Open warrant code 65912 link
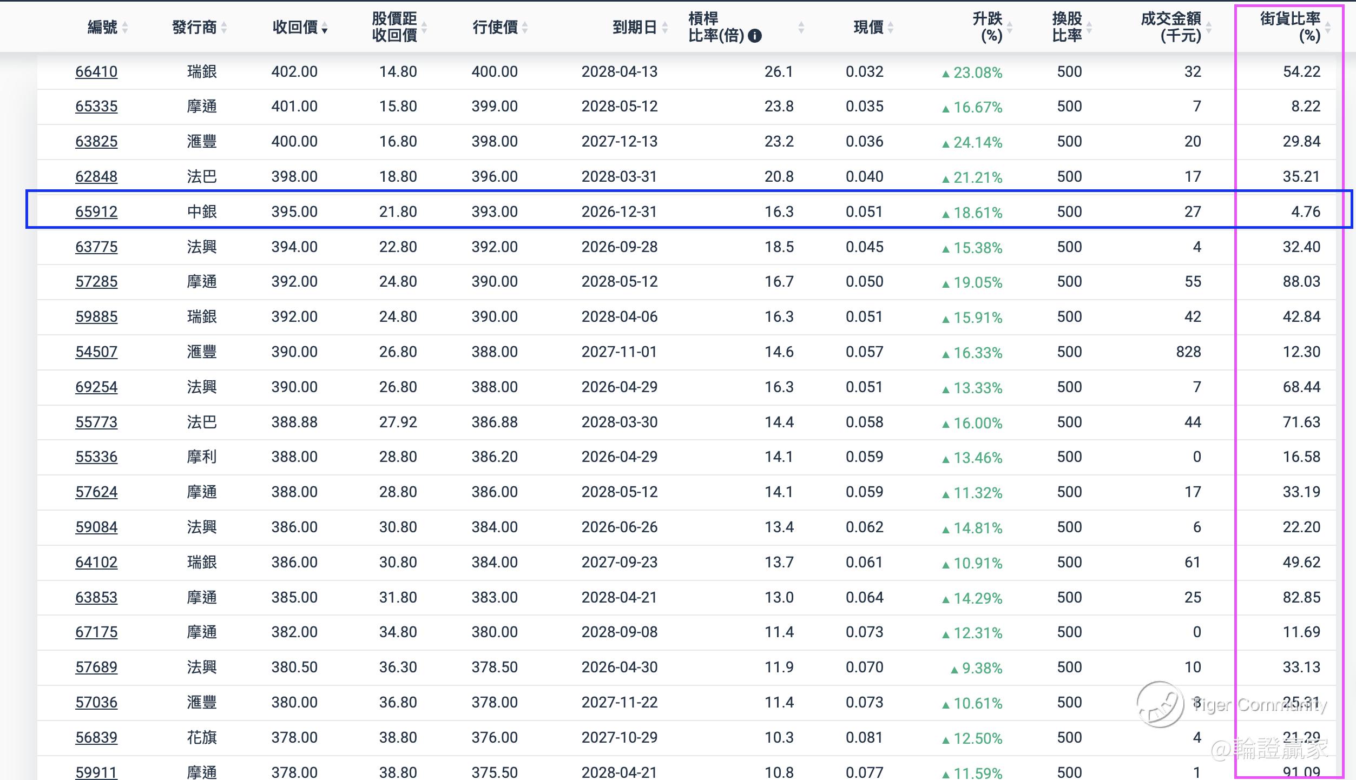Viewport: 1356px width, 780px height. pyautogui.click(x=96, y=211)
